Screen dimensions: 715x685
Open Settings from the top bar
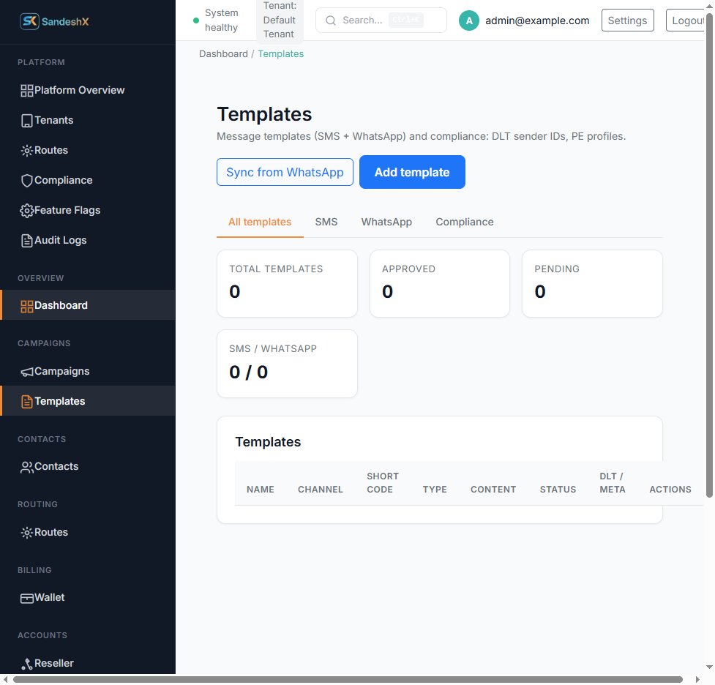[627, 20]
